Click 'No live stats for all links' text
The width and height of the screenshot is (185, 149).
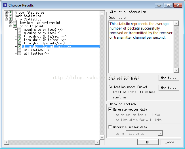point(138,120)
